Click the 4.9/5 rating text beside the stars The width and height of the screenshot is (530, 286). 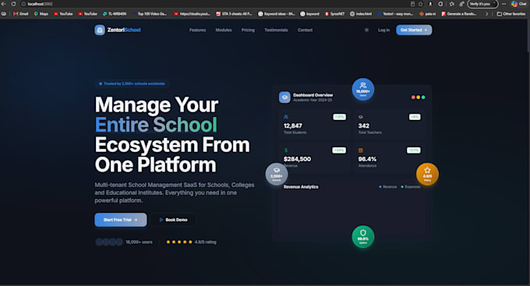[x=206, y=242]
